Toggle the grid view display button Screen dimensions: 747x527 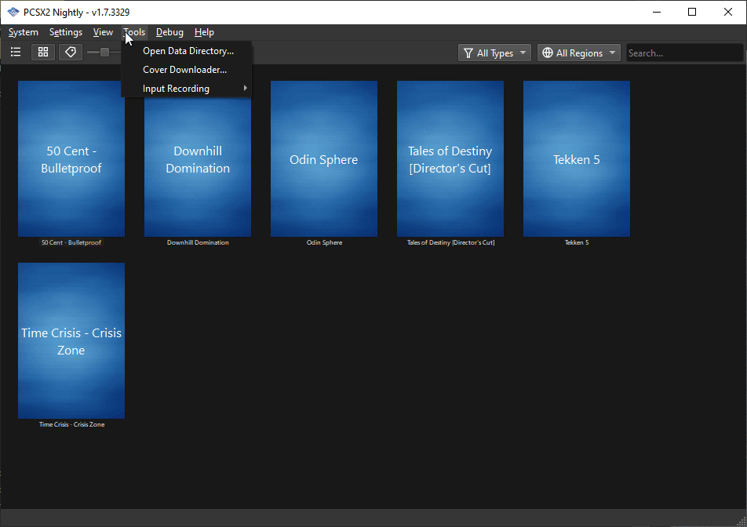click(42, 52)
